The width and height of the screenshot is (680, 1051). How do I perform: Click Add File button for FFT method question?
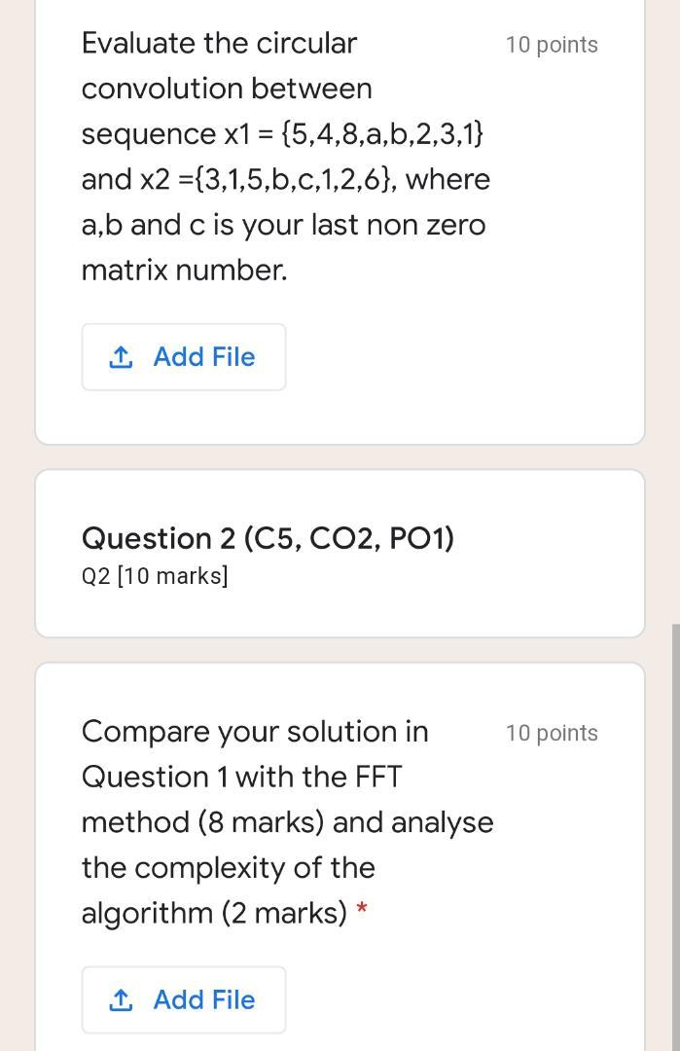tap(184, 999)
